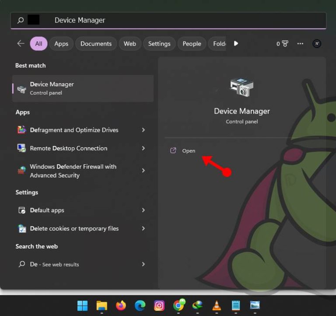Viewport: 336px width, 316px height.
Task: Click the Device Manager search text field
Action: point(168,21)
